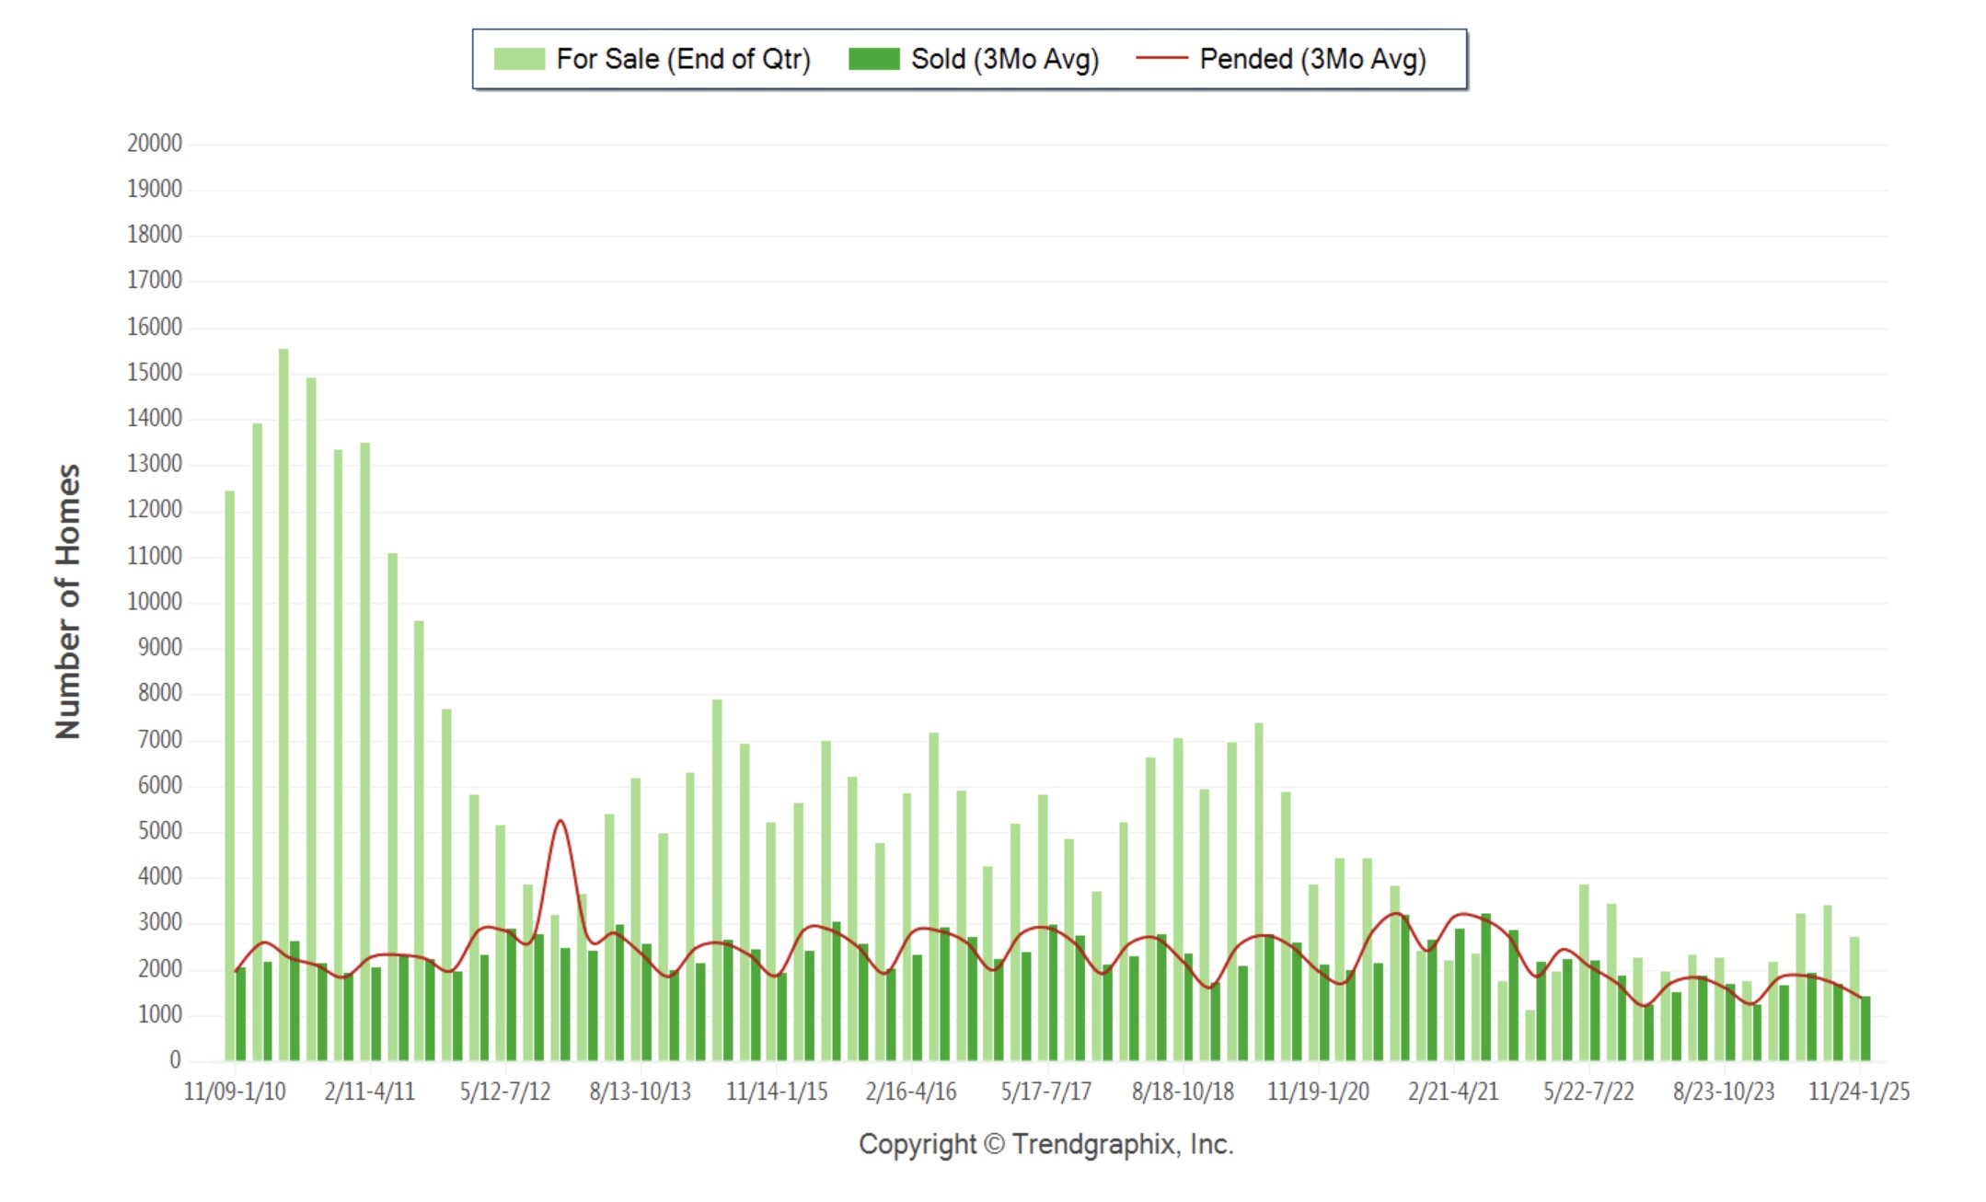Click the 15000 y-axis label
This screenshot has height=1202, width=1986.
tap(155, 373)
